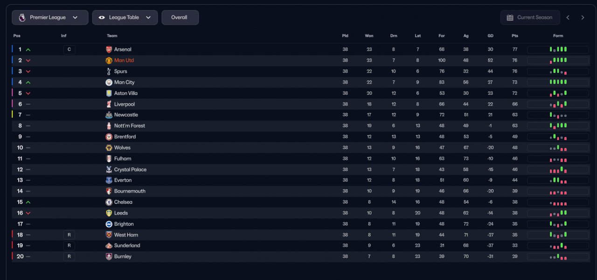Open the Premier League competition dropdown
The width and height of the screenshot is (597, 280).
tap(50, 18)
